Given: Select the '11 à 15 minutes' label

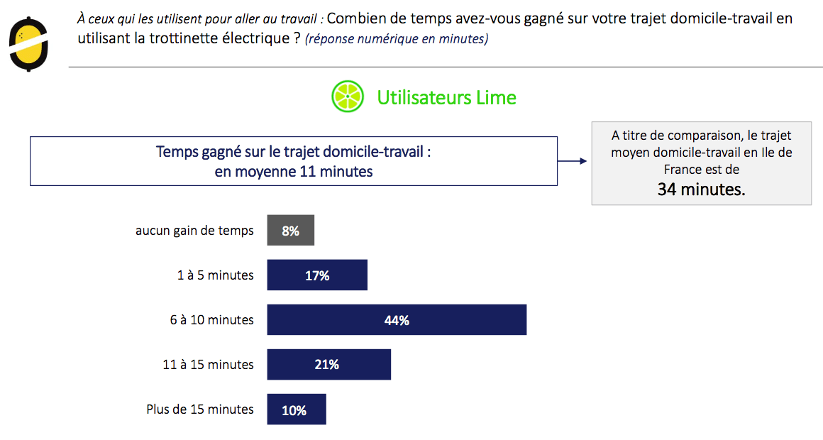Looking at the screenshot, I should coord(208,364).
